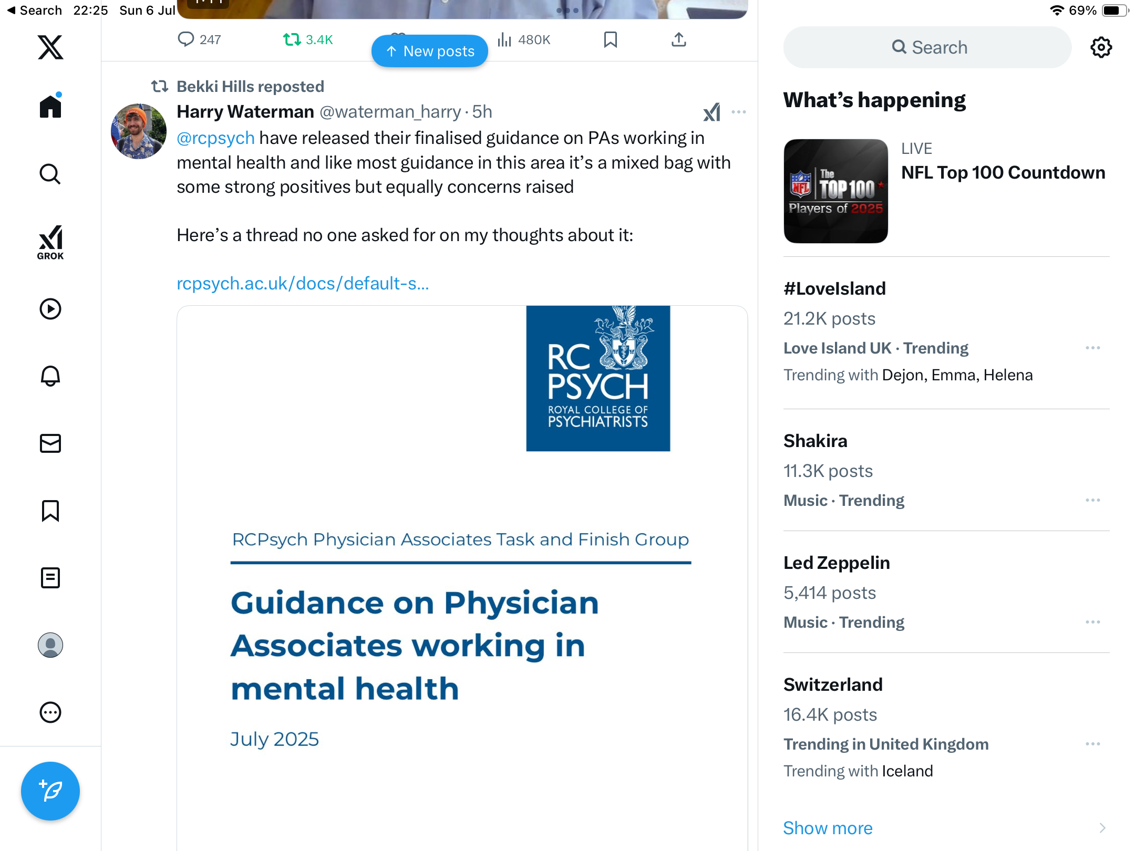Open Grok from the sidebar
Screen dimensions: 1135x851
(x=50, y=243)
